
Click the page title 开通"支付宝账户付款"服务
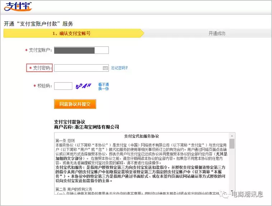[x=38, y=24]
